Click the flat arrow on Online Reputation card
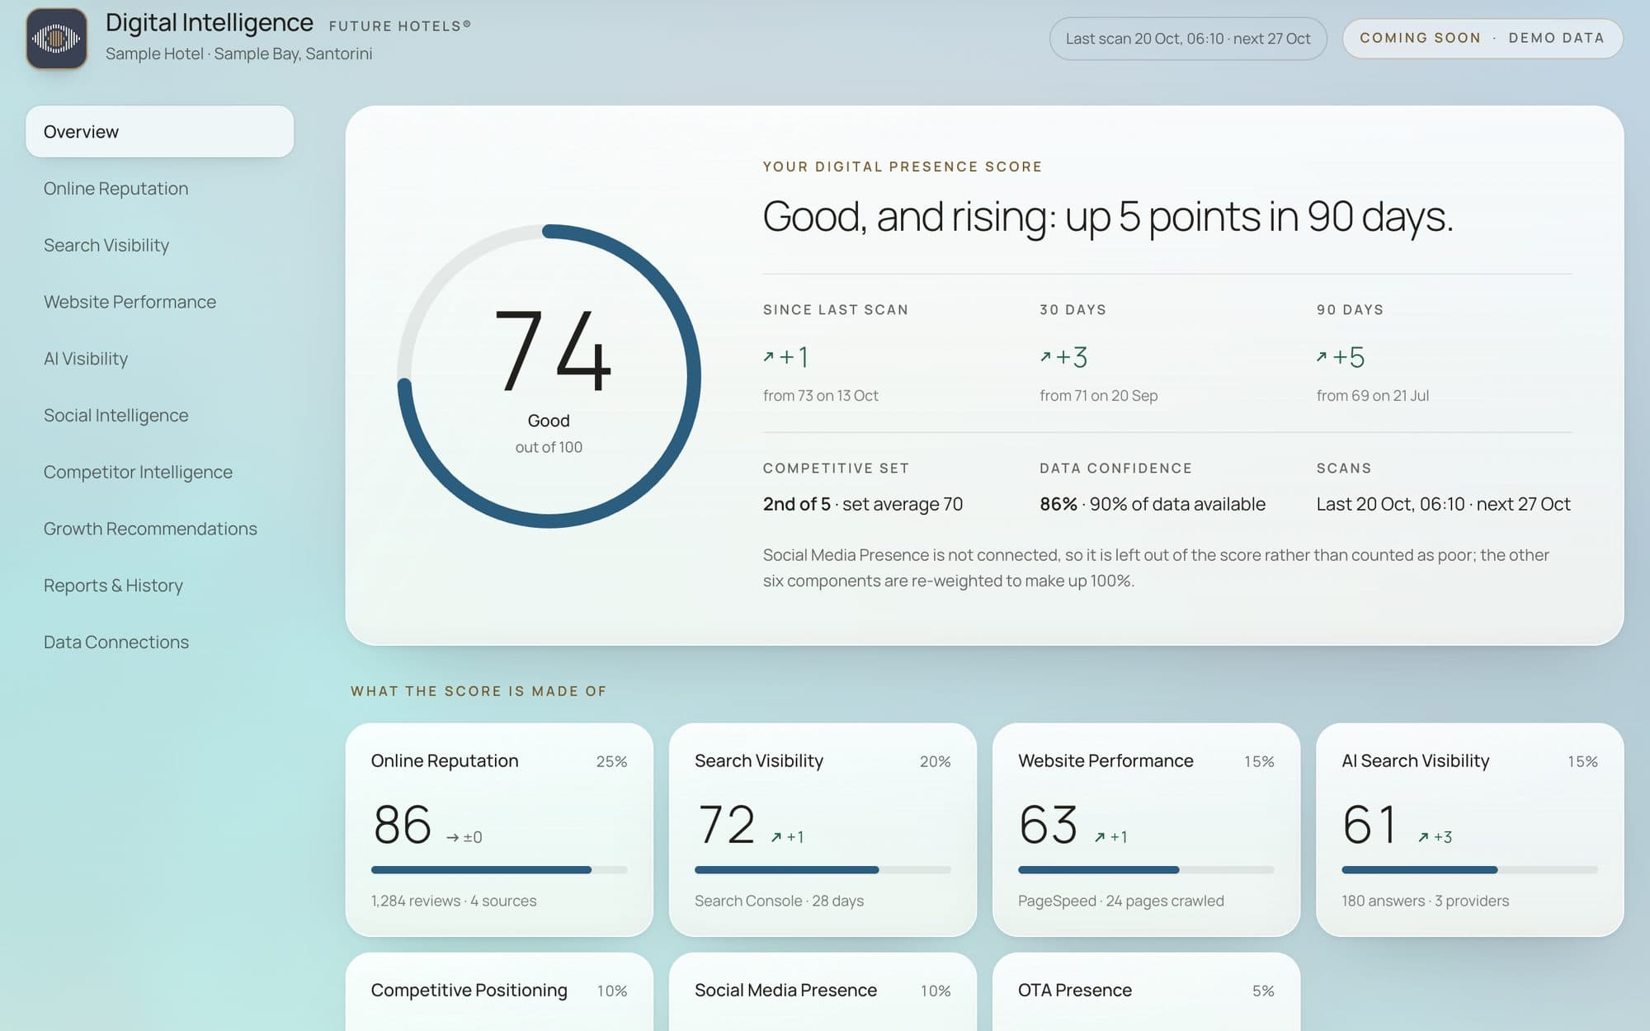 452,838
